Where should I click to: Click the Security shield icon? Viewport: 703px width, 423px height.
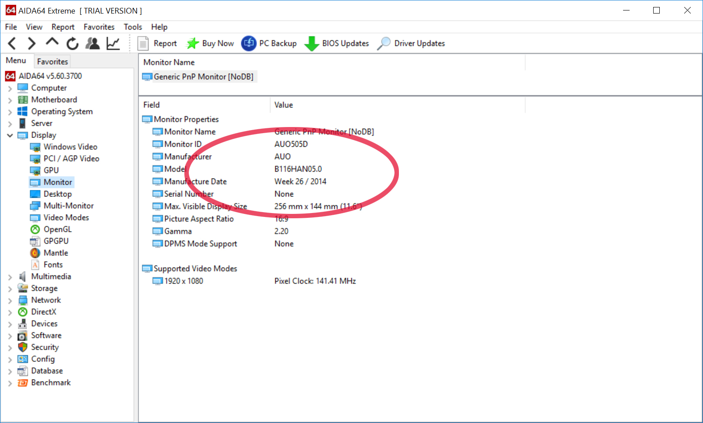[x=23, y=347]
